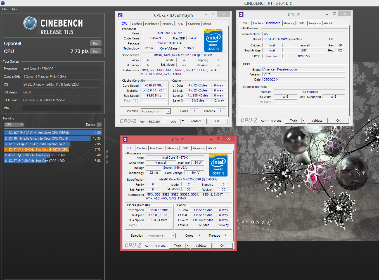Select the Graphics tab in the red-framed CPU-Z window
Viewport: 379px width, 280px height.
point(199,148)
